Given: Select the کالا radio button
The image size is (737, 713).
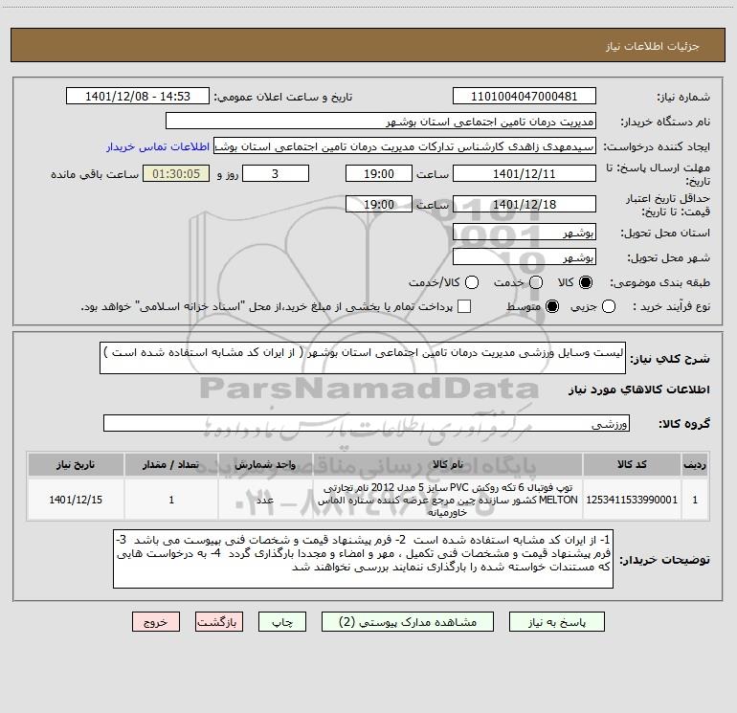Looking at the screenshot, I should pyautogui.click(x=586, y=282).
